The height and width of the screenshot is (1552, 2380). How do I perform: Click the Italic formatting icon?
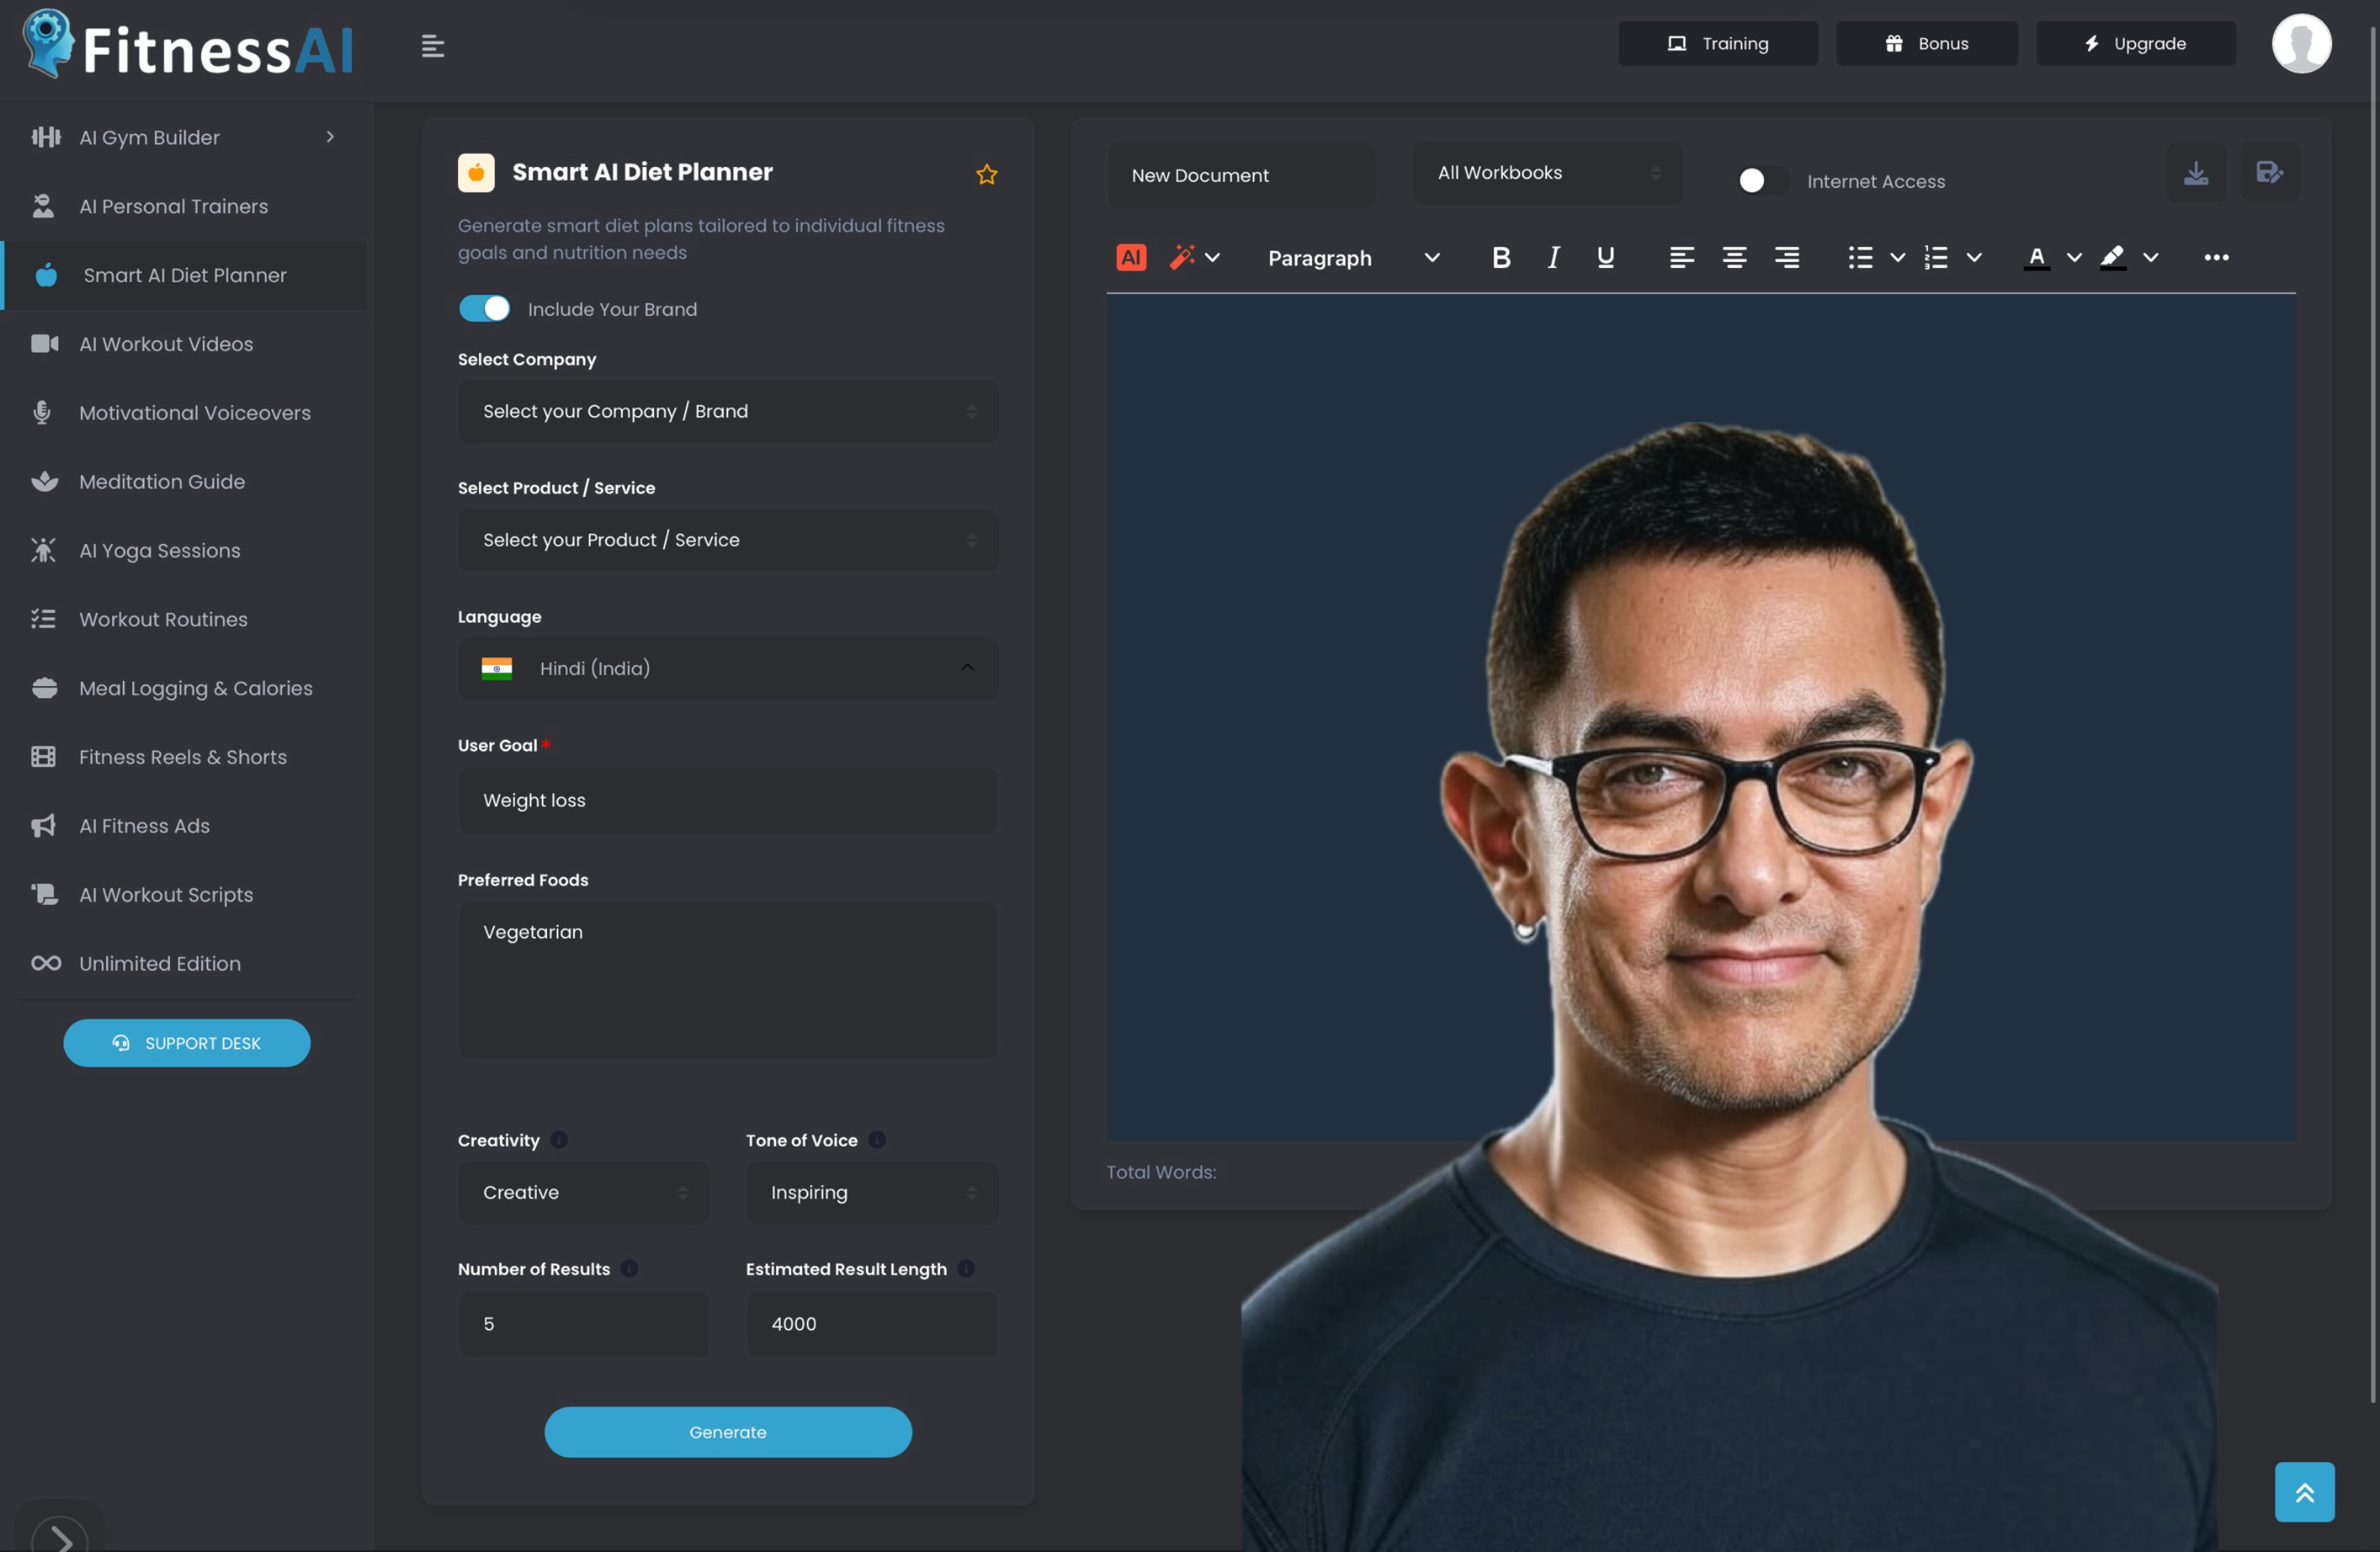1553,258
